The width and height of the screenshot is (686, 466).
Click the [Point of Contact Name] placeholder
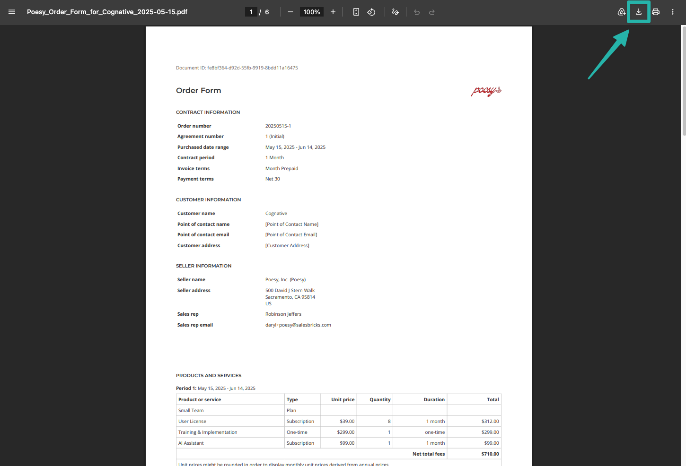coord(292,224)
